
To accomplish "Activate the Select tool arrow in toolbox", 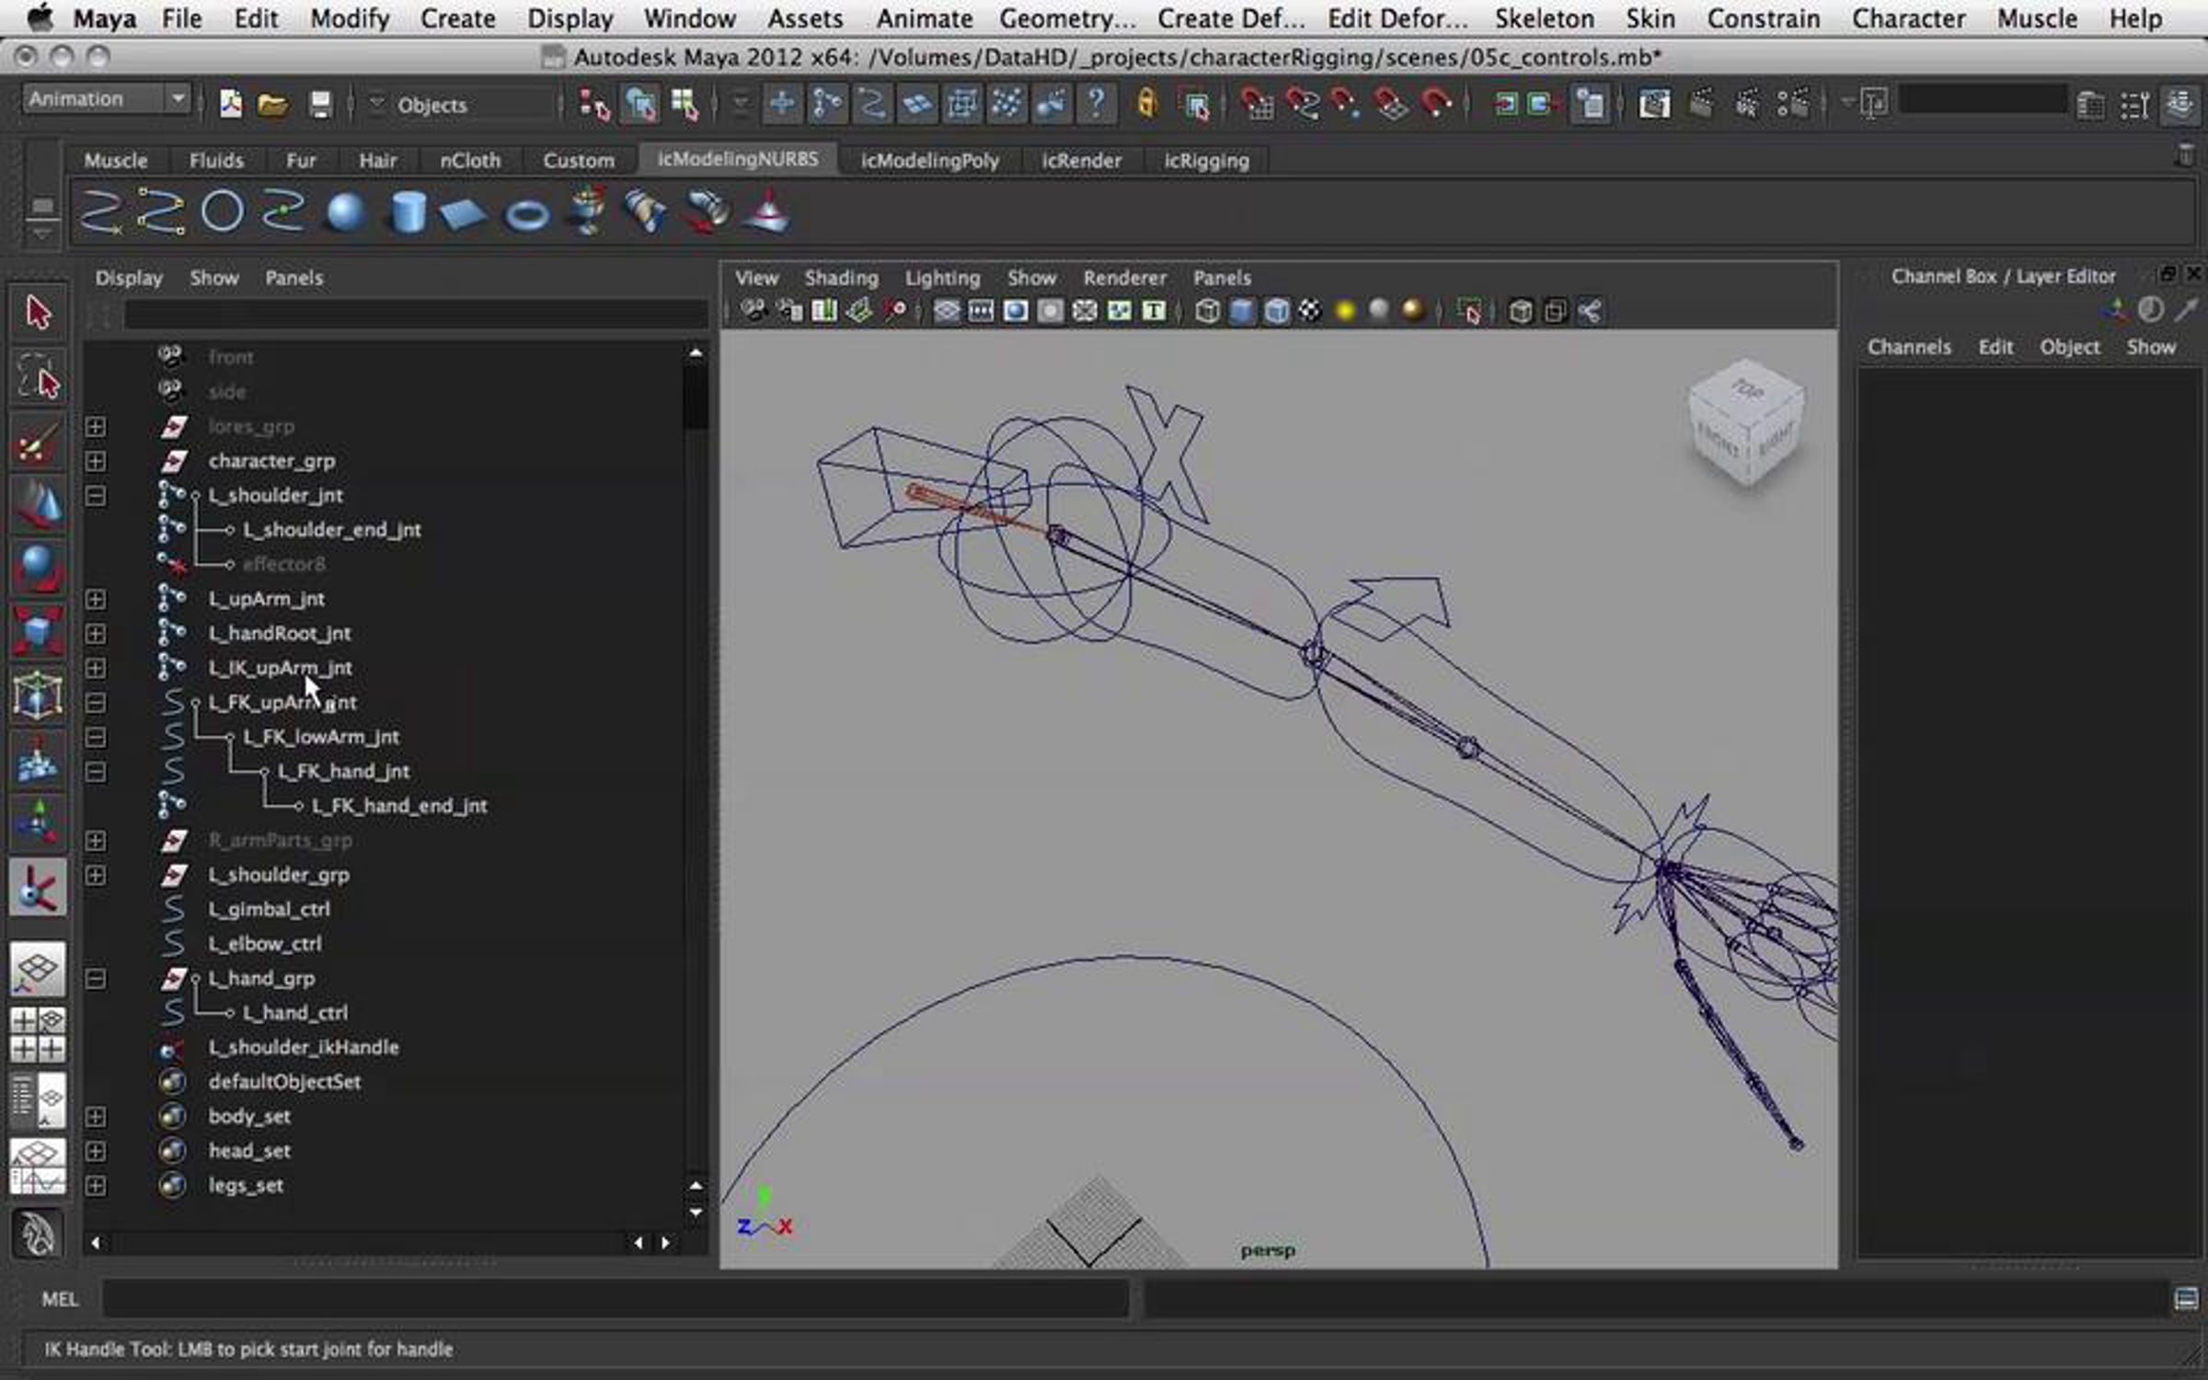I will tap(38, 313).
